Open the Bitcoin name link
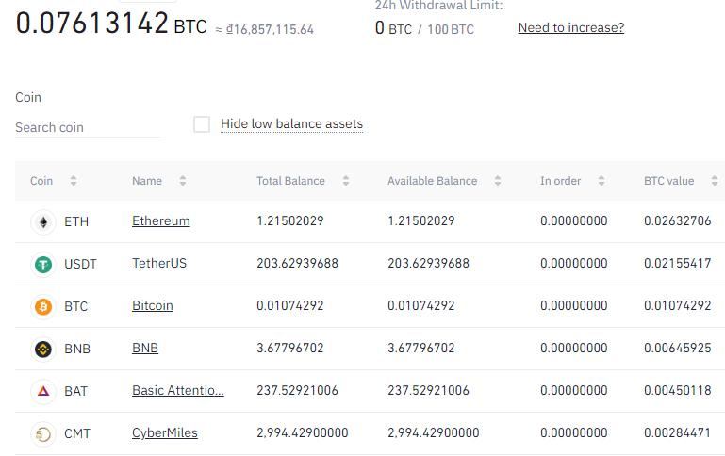The width and height of the screenshot is (725, 456). [153, 306]
